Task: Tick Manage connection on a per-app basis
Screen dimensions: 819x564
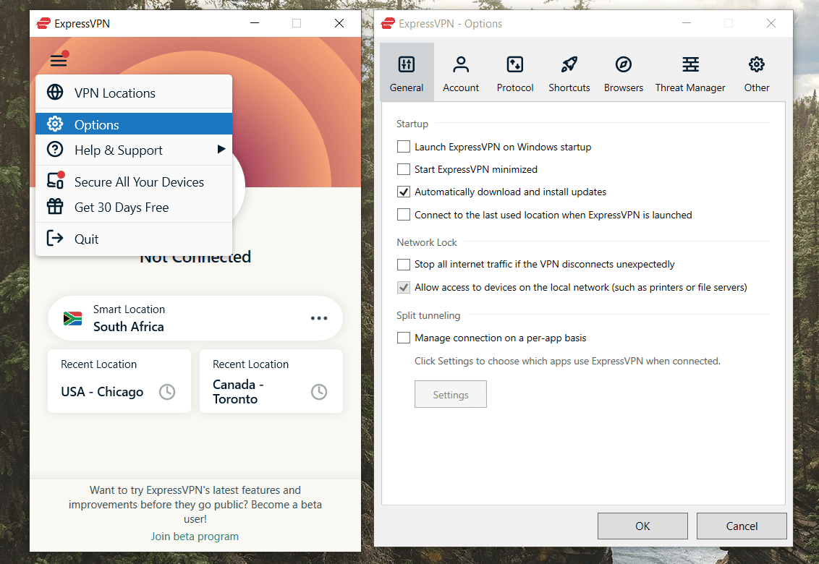Action: pos(403,338)
